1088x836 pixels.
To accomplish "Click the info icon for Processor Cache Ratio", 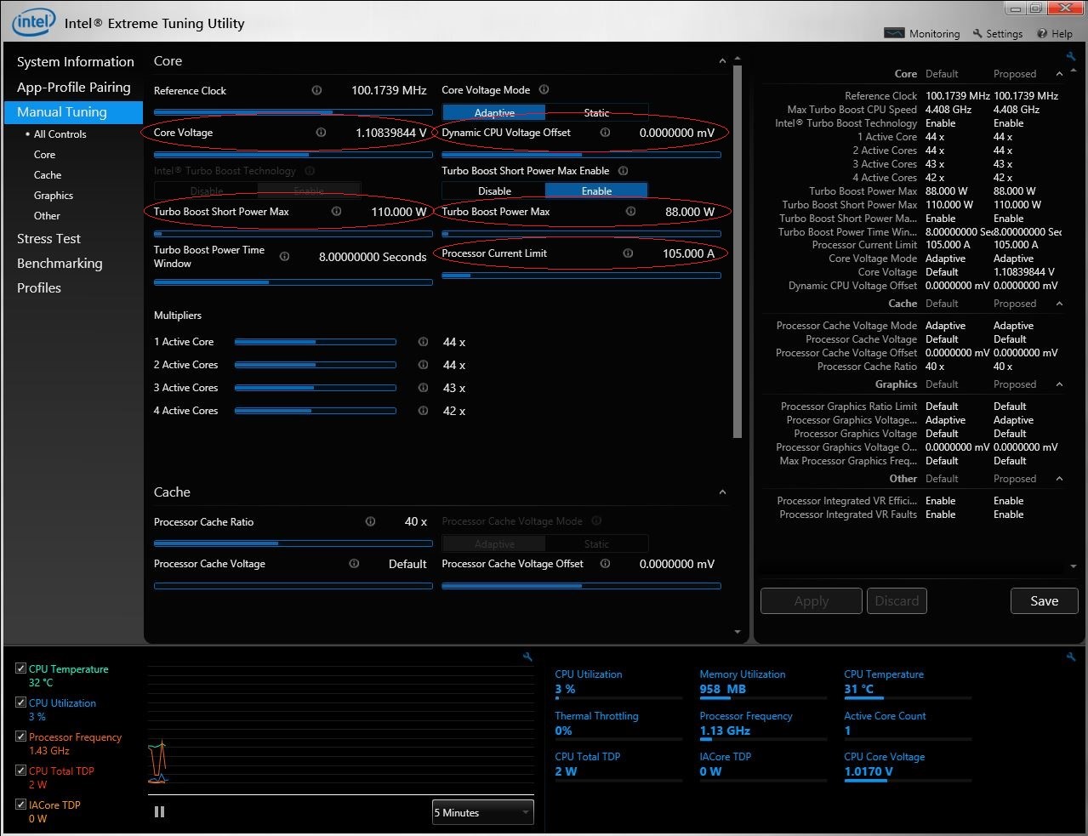I will [x=370, y=522].
